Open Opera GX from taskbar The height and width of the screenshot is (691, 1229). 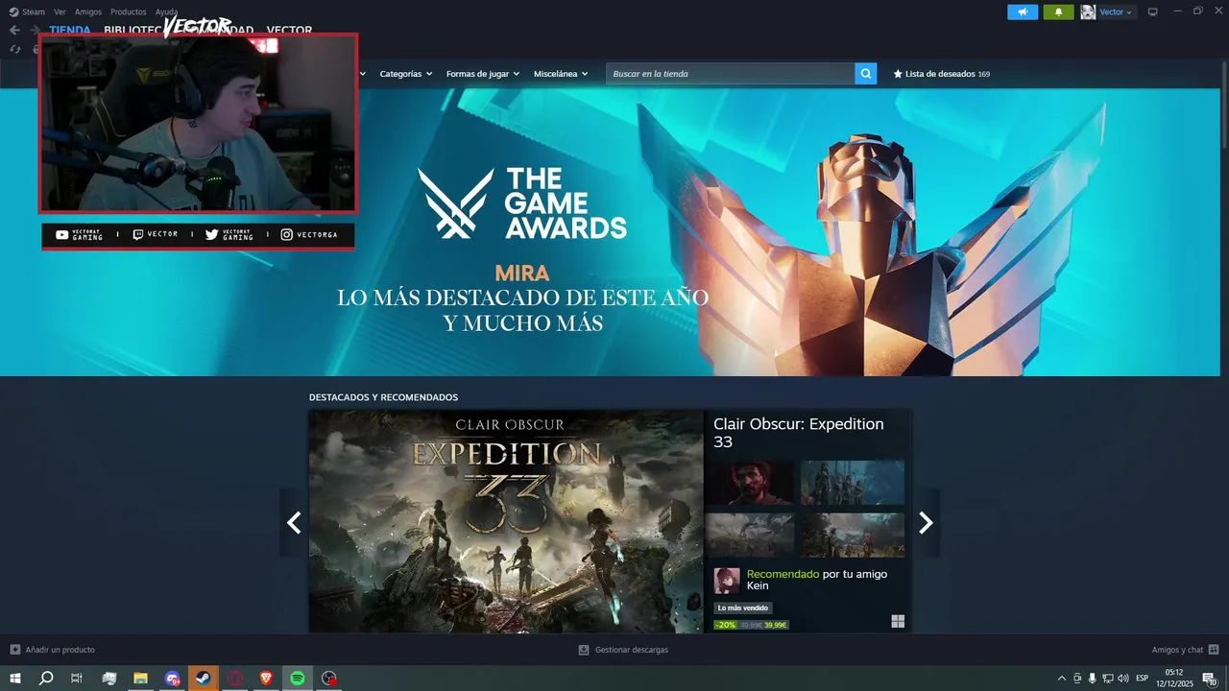tap(234, 679)
